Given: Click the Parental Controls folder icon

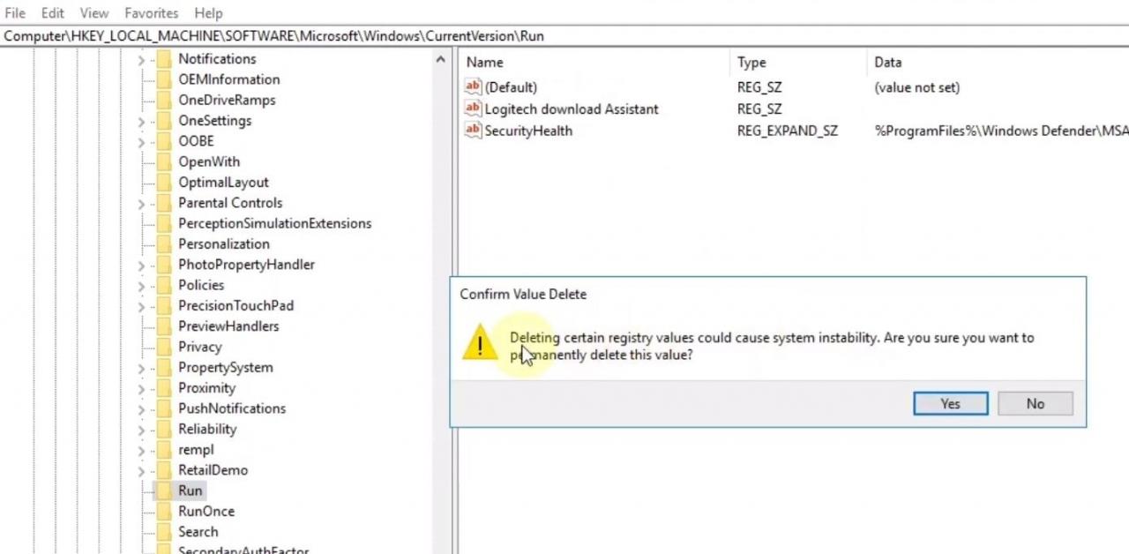Looking at the screenshot, I should click(x=164, y=203).
